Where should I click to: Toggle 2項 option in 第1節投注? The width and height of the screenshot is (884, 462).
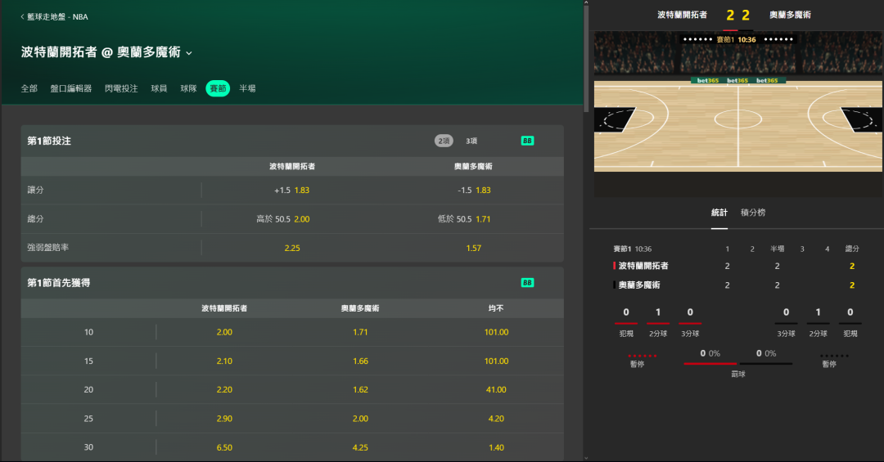pos(444,141)
